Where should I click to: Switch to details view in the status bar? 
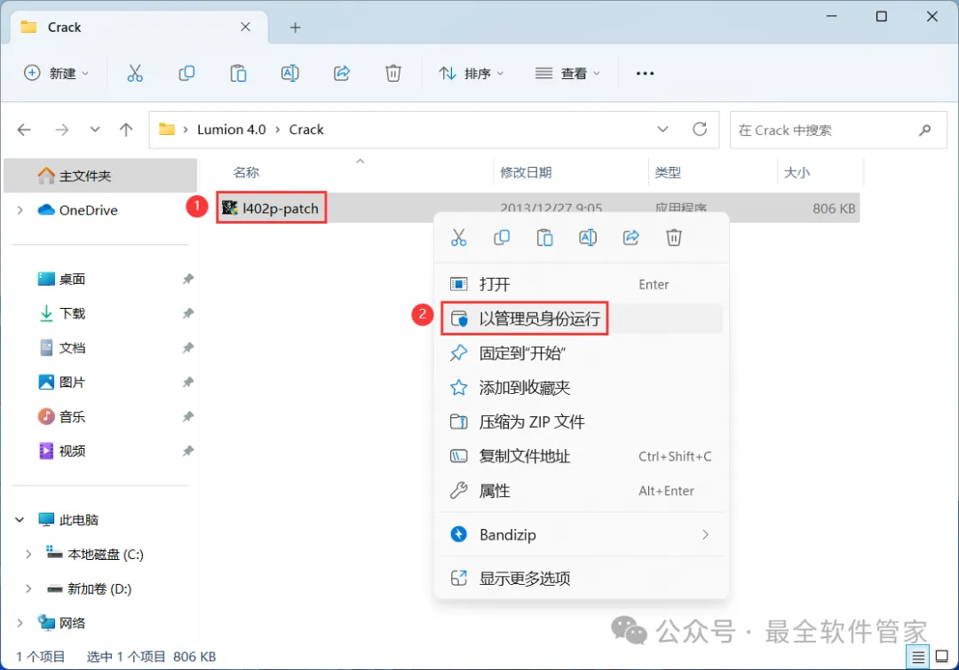click(918, 658)
